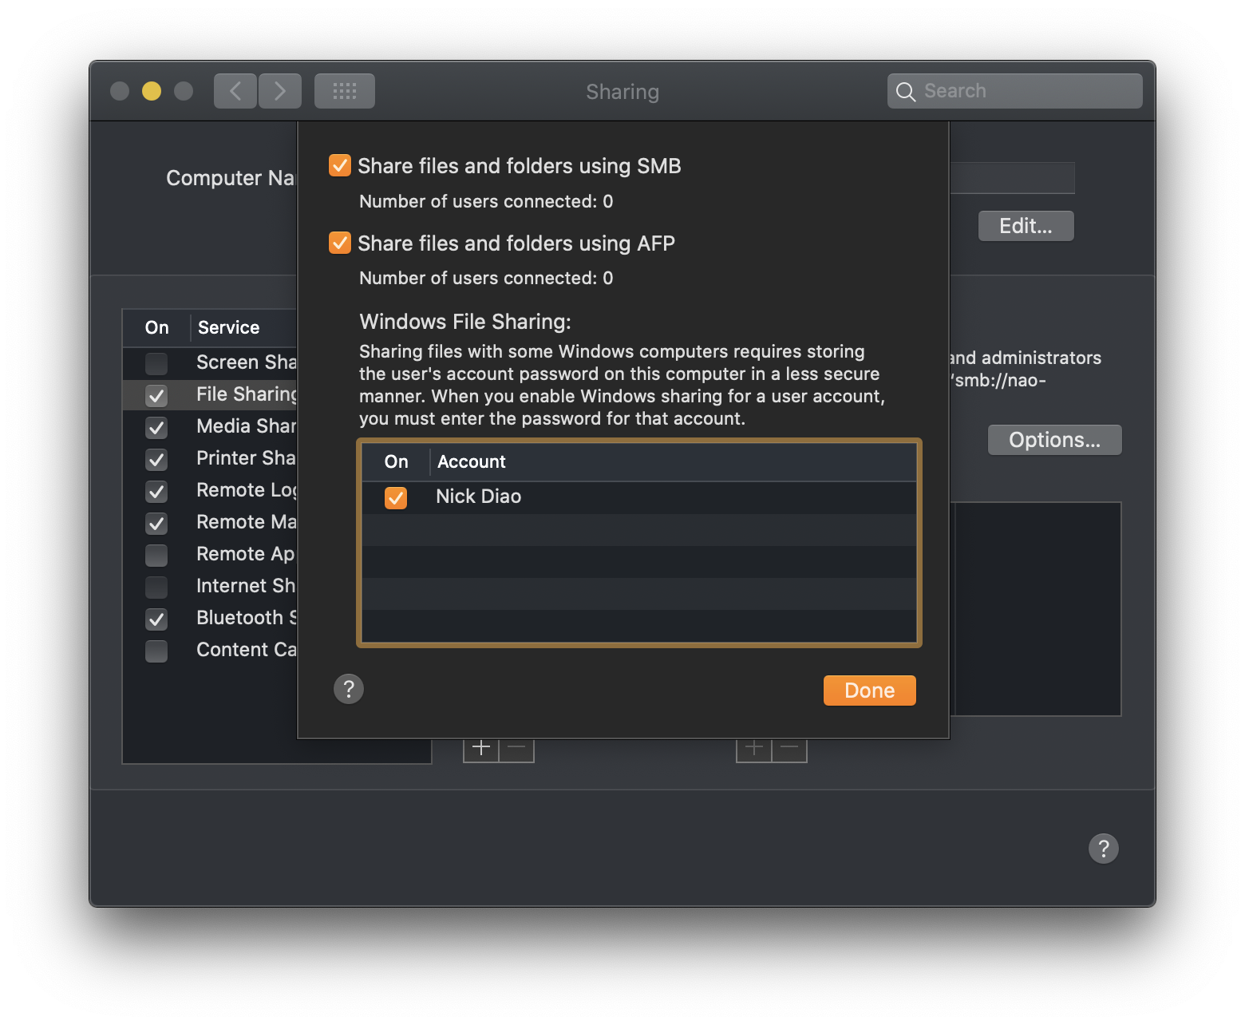Click the forward navigation arrow

(x=280, y=91)
